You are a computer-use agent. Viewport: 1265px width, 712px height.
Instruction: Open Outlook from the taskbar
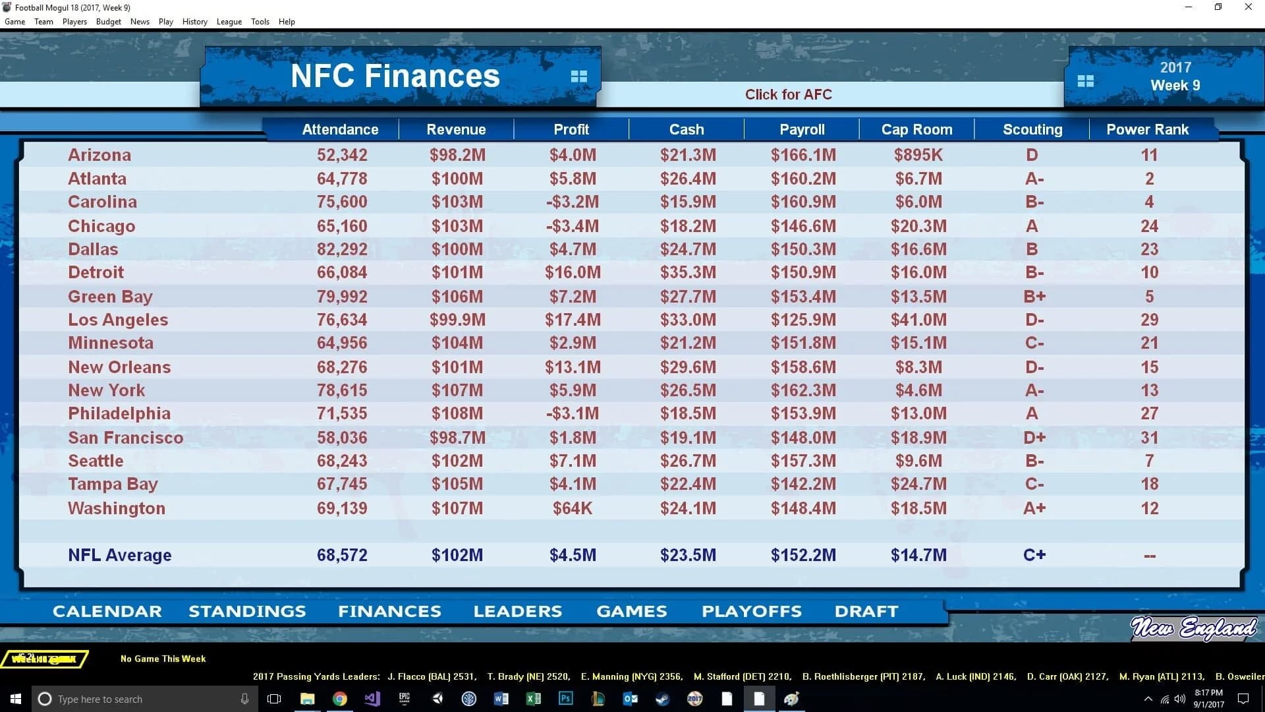(630, 699)
